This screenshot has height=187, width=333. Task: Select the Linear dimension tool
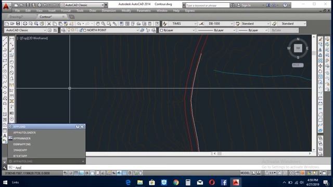[x=11, y=39]
